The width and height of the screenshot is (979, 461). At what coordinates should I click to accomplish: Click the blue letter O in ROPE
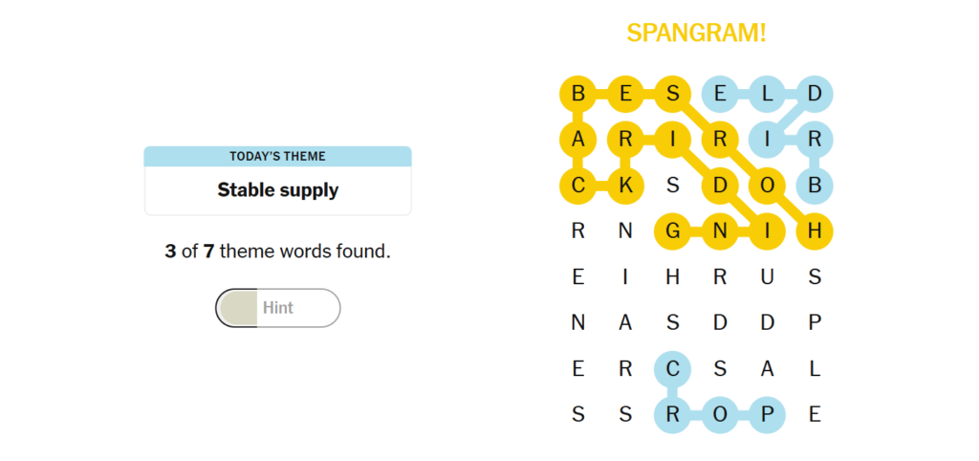click(x=720, y=415)
